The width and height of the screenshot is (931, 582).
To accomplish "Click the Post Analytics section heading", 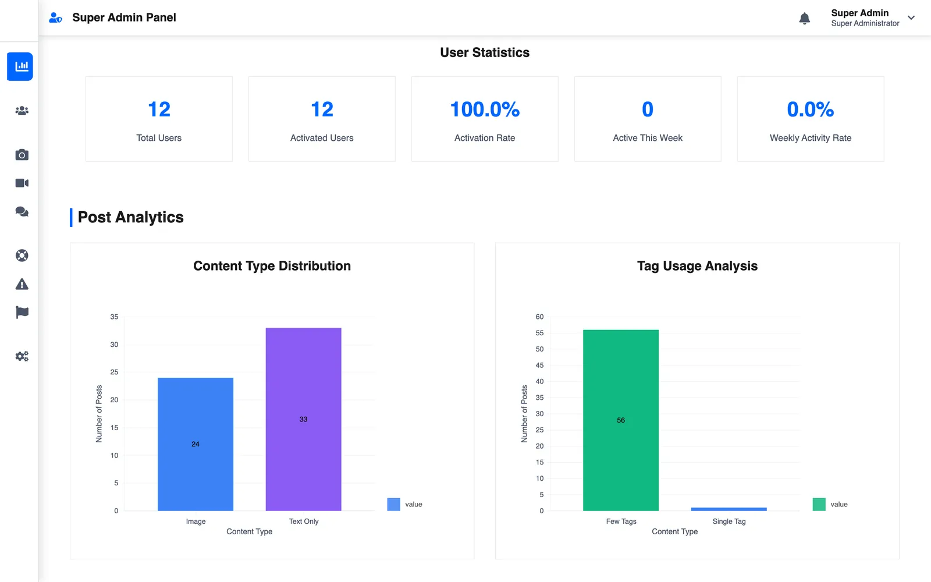I will [x=130, y=217].
